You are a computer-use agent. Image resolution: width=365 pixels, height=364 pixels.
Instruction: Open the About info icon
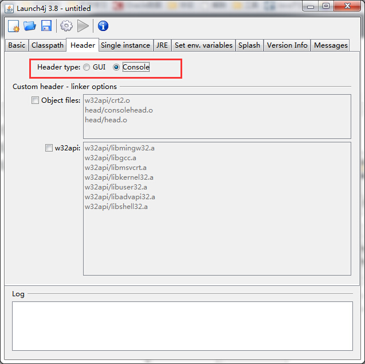pos(103,26)
